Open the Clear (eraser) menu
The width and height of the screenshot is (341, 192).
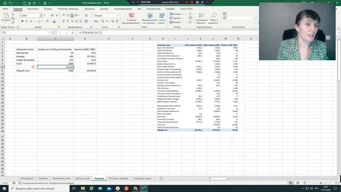coord(191,22)
